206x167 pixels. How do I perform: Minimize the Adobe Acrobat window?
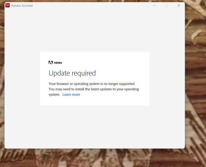154,5
